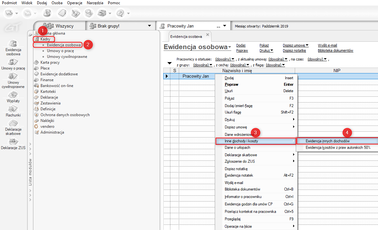Click the stamp toolbar icon
Image resolution: width=378 pixels, height=230 pixels.
tap(47, 13)
